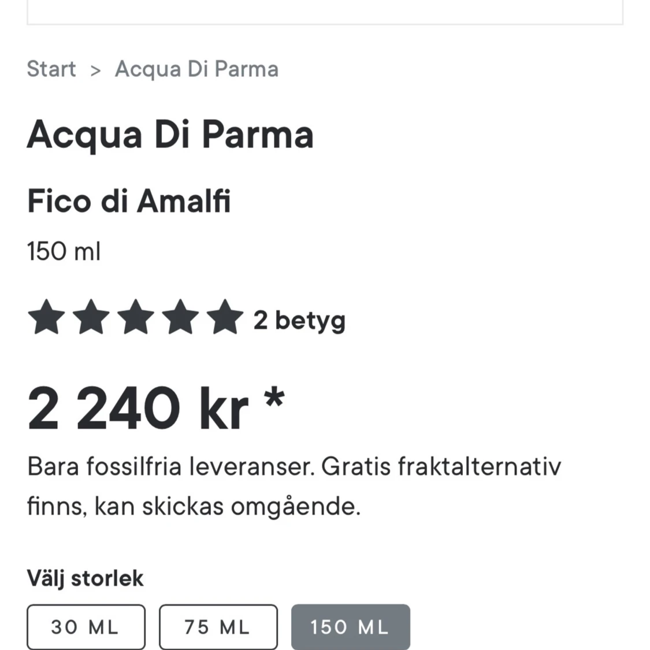This screenshot has width=650, height=650.
Task: Select the 150 ML size option
Action: point(350,626)
